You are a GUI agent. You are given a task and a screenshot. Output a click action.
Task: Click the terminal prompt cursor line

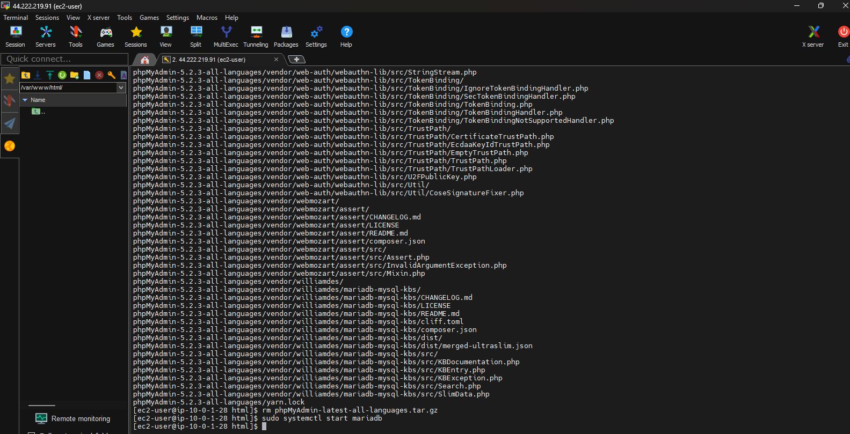[200, 426]
